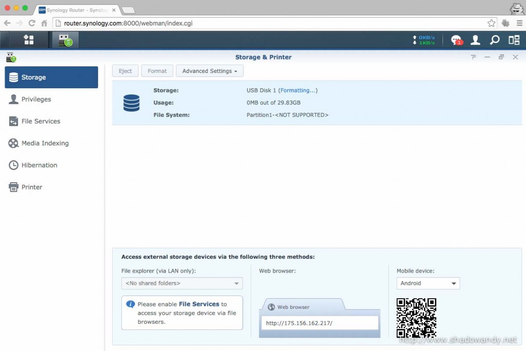This screenshot has height=351, width=526.
Task: Click the browser home icon
Action: tap(44, 23)
